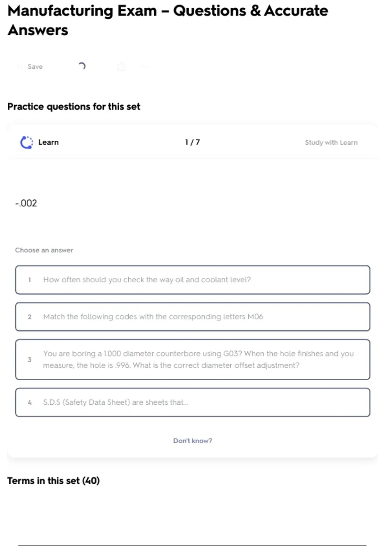Click the Choose an answer label
This screenshot has width=385, height=546.
pyautogui.click(x=44, y=250)
